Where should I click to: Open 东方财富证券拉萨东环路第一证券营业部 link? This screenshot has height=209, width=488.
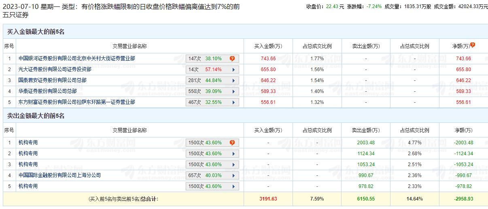pyautogui.click(x=77, y=102)
